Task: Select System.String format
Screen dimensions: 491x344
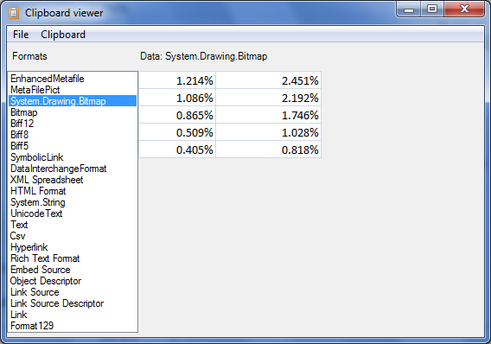Action: coord(73,202)
